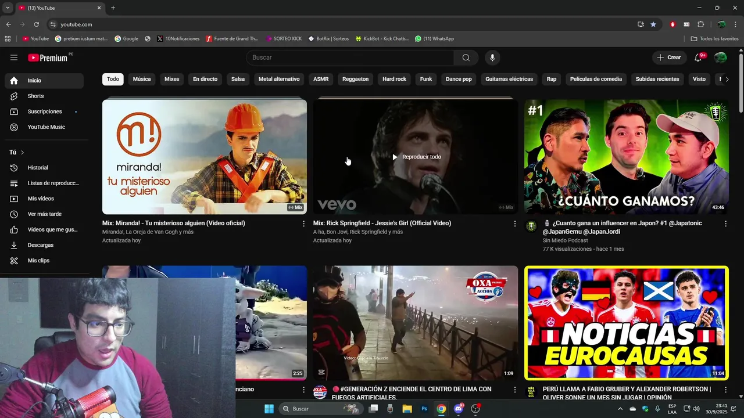
Task: Open a new browser tab
Action: click(113, 8)
